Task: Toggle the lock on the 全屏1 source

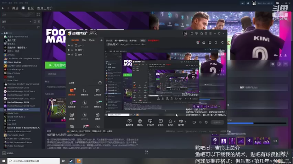Action: click(72, 54)
